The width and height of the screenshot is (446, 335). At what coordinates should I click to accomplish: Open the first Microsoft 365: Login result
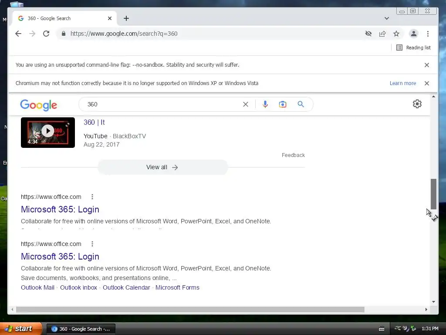[x=60, y=209]
